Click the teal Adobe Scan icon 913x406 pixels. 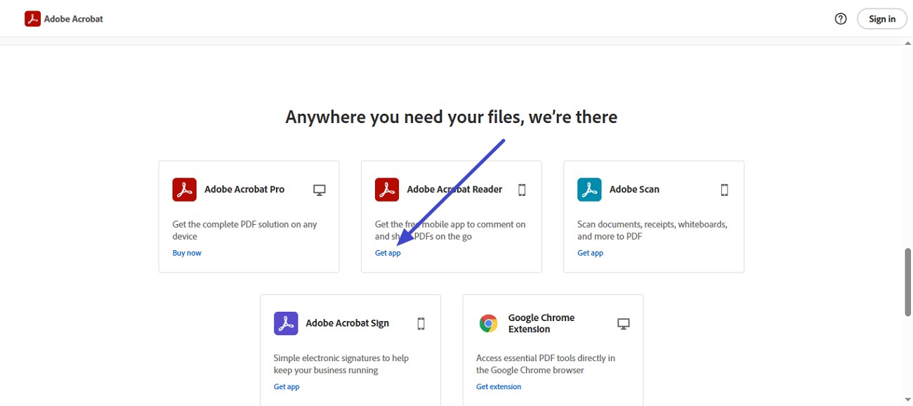click(x=589, y=190)
